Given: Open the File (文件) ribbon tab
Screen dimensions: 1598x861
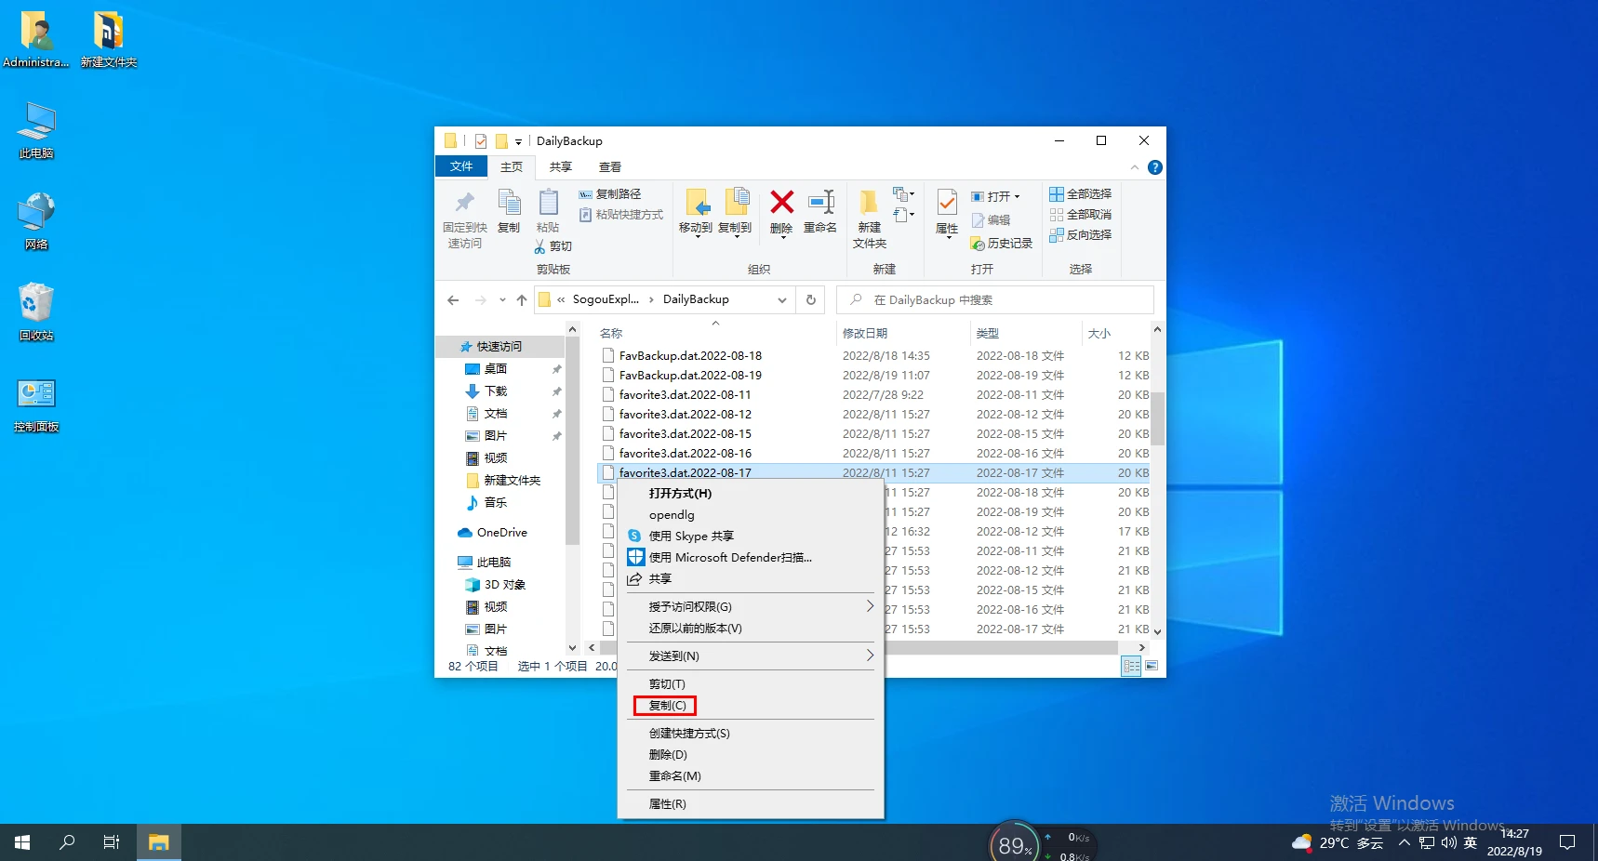Looking at the screenshot, I should pyautogui.click(x=461, y=166).
